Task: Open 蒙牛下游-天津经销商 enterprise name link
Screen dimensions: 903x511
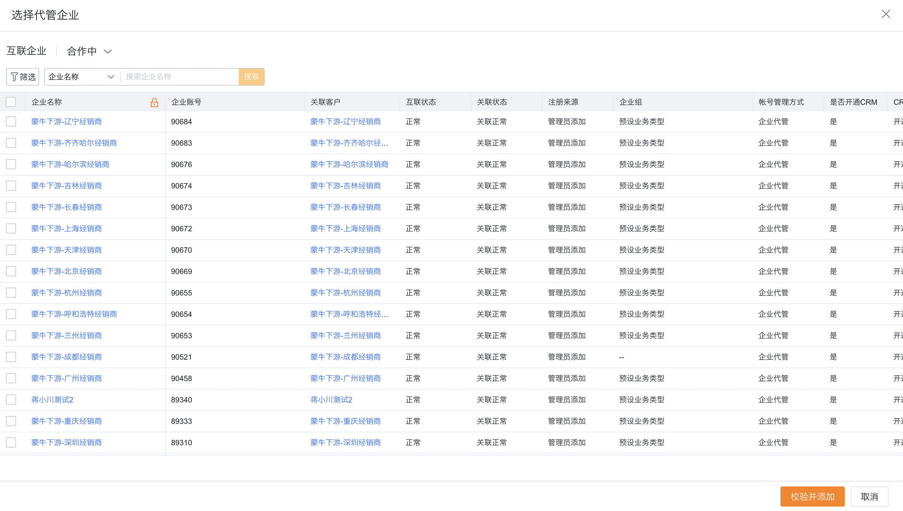Action: 66,250
